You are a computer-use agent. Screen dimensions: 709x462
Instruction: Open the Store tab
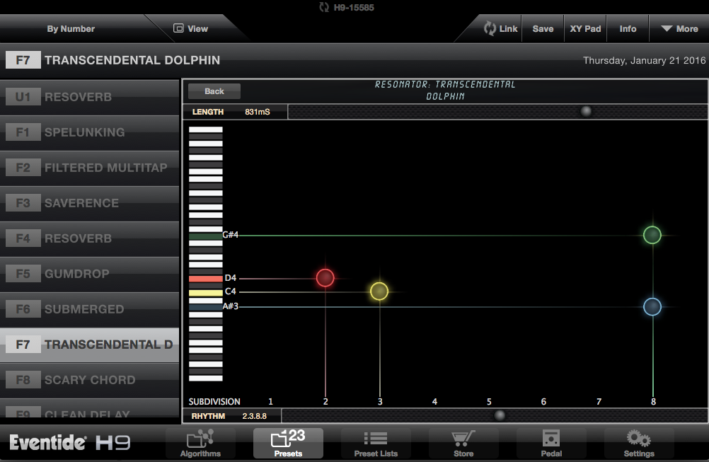tap(463, 443)
